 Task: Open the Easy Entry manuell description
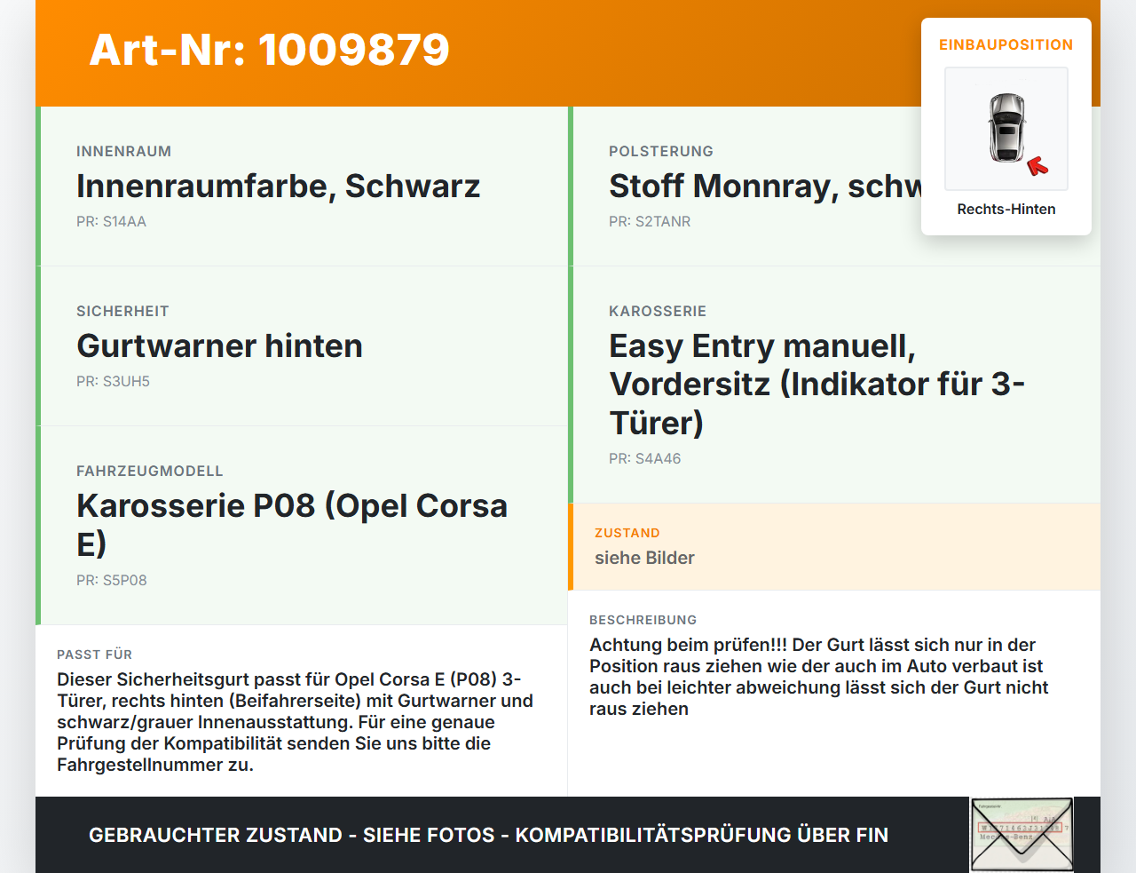(816, 384)
